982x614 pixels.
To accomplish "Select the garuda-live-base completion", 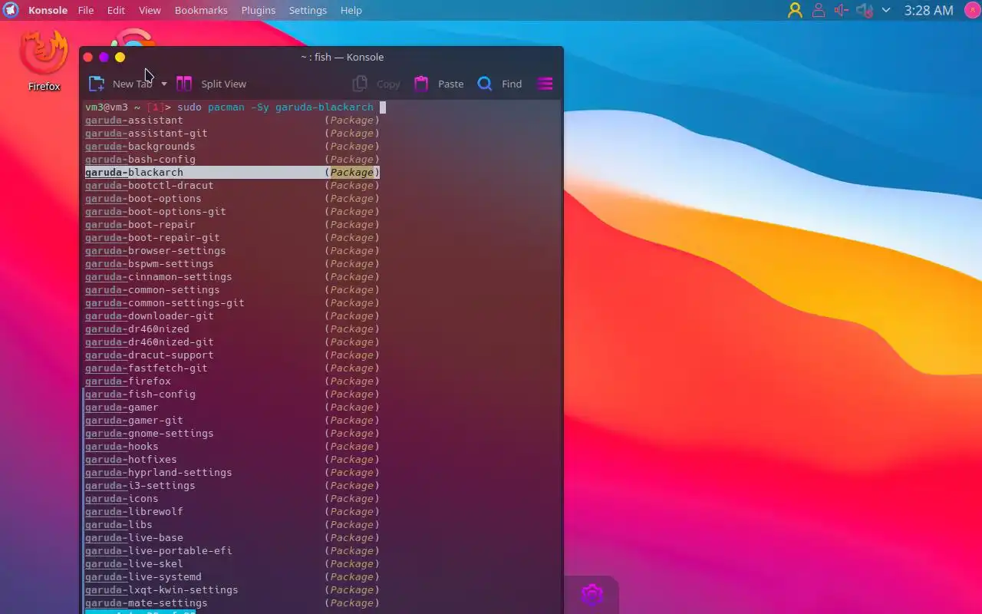I will (x=232, y=537).
